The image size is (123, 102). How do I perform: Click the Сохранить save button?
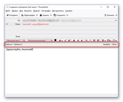point(59,15)
